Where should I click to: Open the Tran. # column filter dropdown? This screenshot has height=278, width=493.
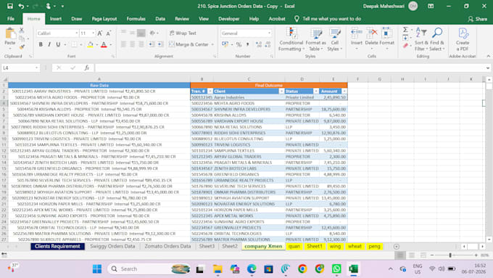click(210, 91)
